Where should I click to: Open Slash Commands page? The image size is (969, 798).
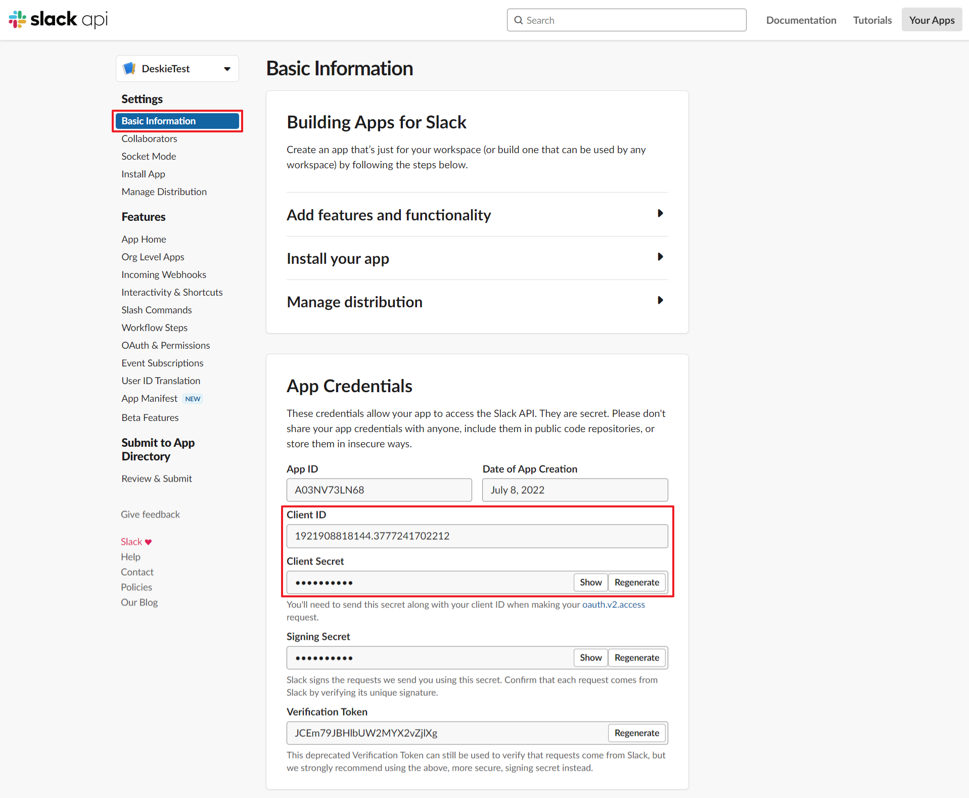[x=157, y=310]
